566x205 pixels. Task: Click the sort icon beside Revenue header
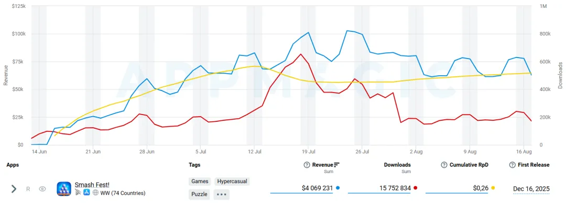pyautogui.click(x=337, y=165)
